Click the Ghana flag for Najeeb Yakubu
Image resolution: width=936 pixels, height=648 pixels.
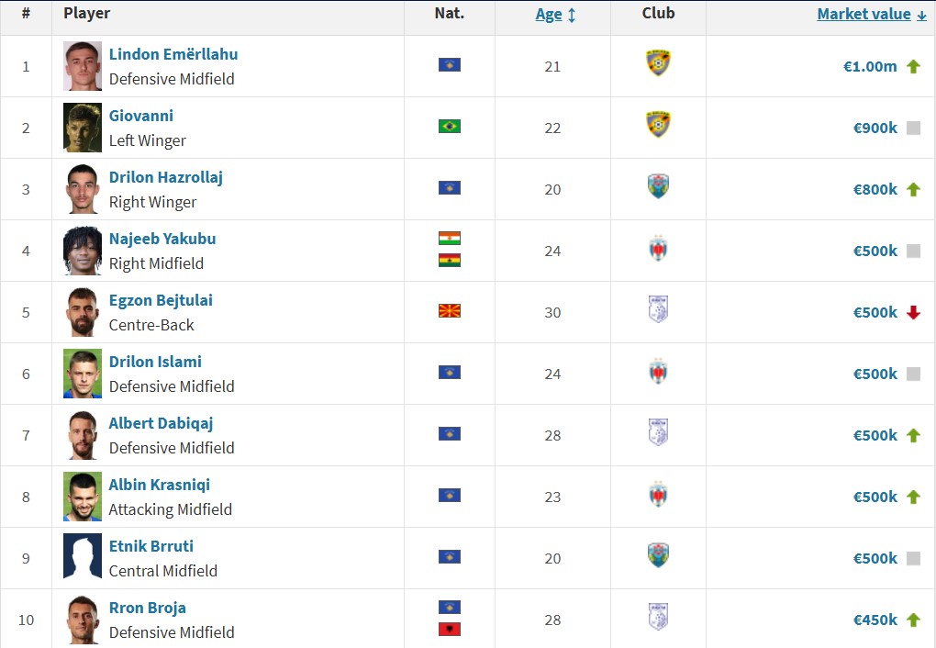(450, 261)
